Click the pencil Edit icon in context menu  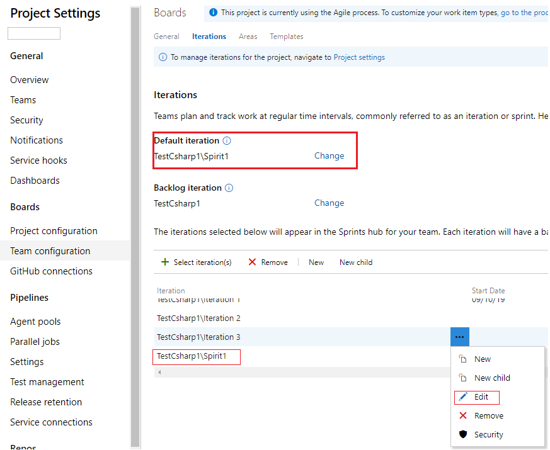click(463, 397)
